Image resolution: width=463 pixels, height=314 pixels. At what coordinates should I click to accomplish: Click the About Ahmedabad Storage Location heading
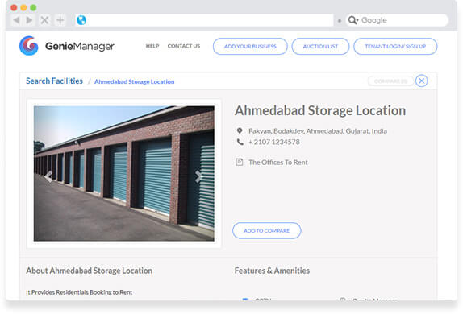pos(90,271)
